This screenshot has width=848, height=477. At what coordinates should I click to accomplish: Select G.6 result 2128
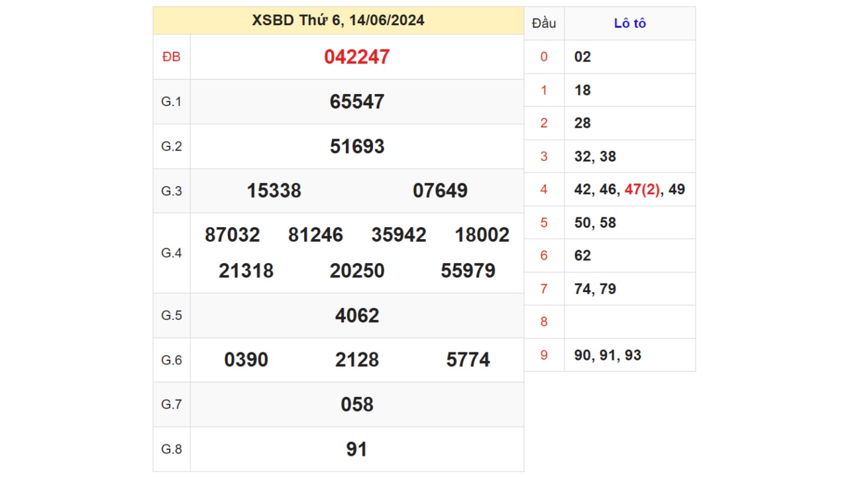point(357,360)
